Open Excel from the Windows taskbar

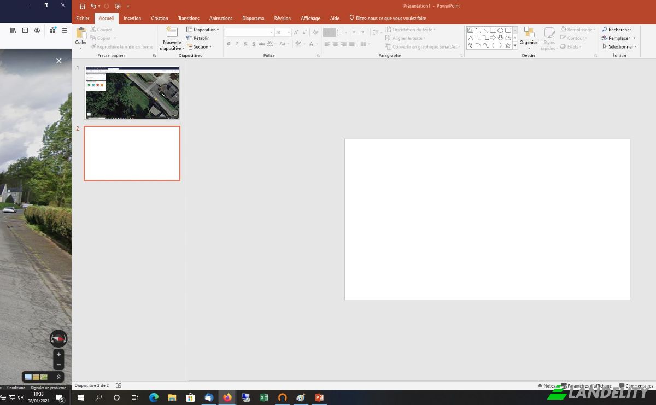[264, 397]
